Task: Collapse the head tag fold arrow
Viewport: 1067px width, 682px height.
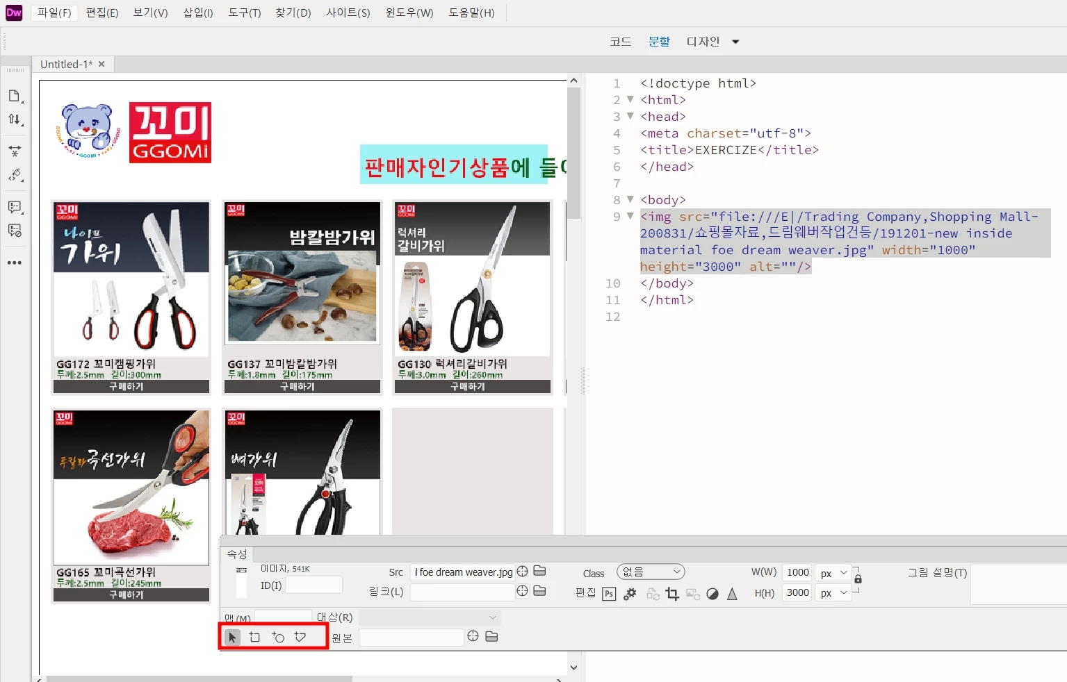Action: pos(630,116)
